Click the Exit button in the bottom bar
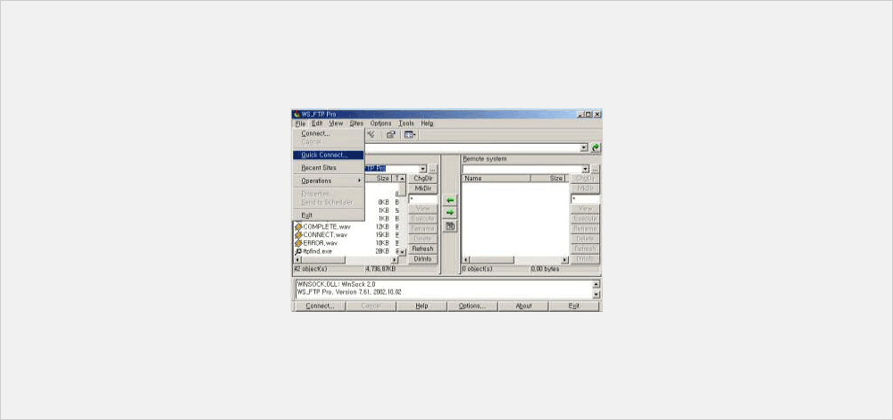This screenshot has height=420, width=893. click(x=574, y=306)
